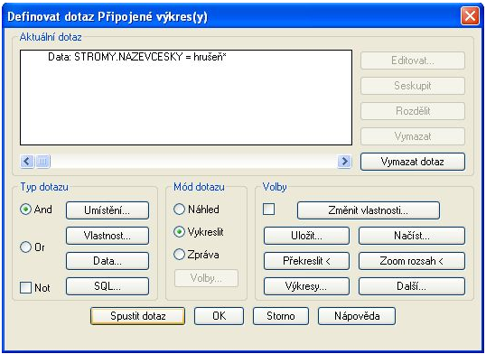
Task: Save the query with Uložit
Action: [306, 236]
